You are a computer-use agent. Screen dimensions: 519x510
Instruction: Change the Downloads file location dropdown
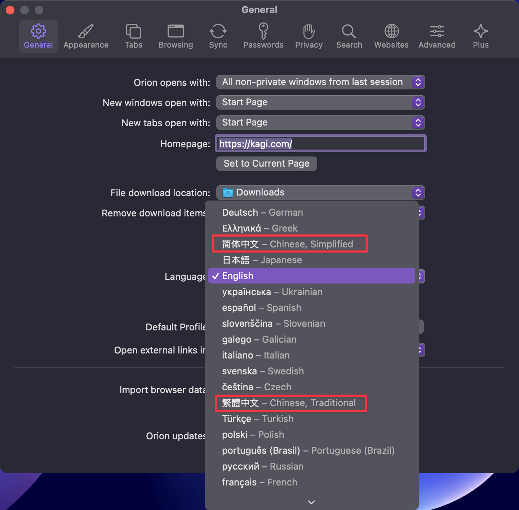(x=320, y=193)
